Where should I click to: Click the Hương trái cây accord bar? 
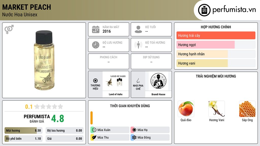click(216, 35)
